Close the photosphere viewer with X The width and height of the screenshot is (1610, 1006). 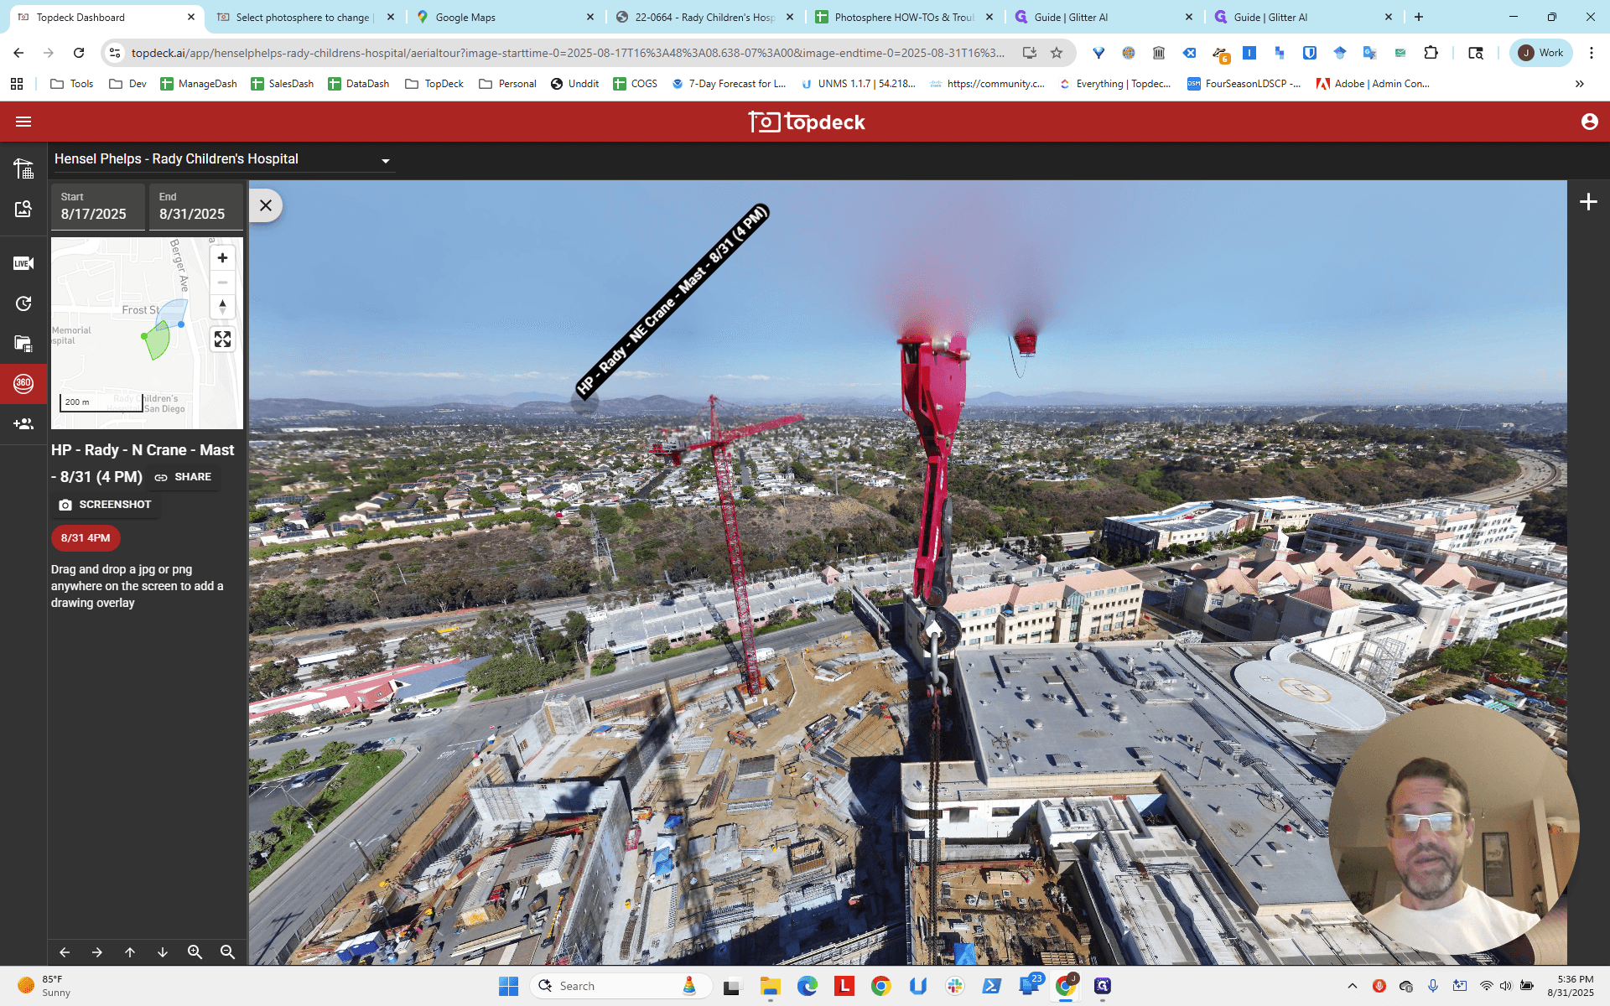[266, 205]
